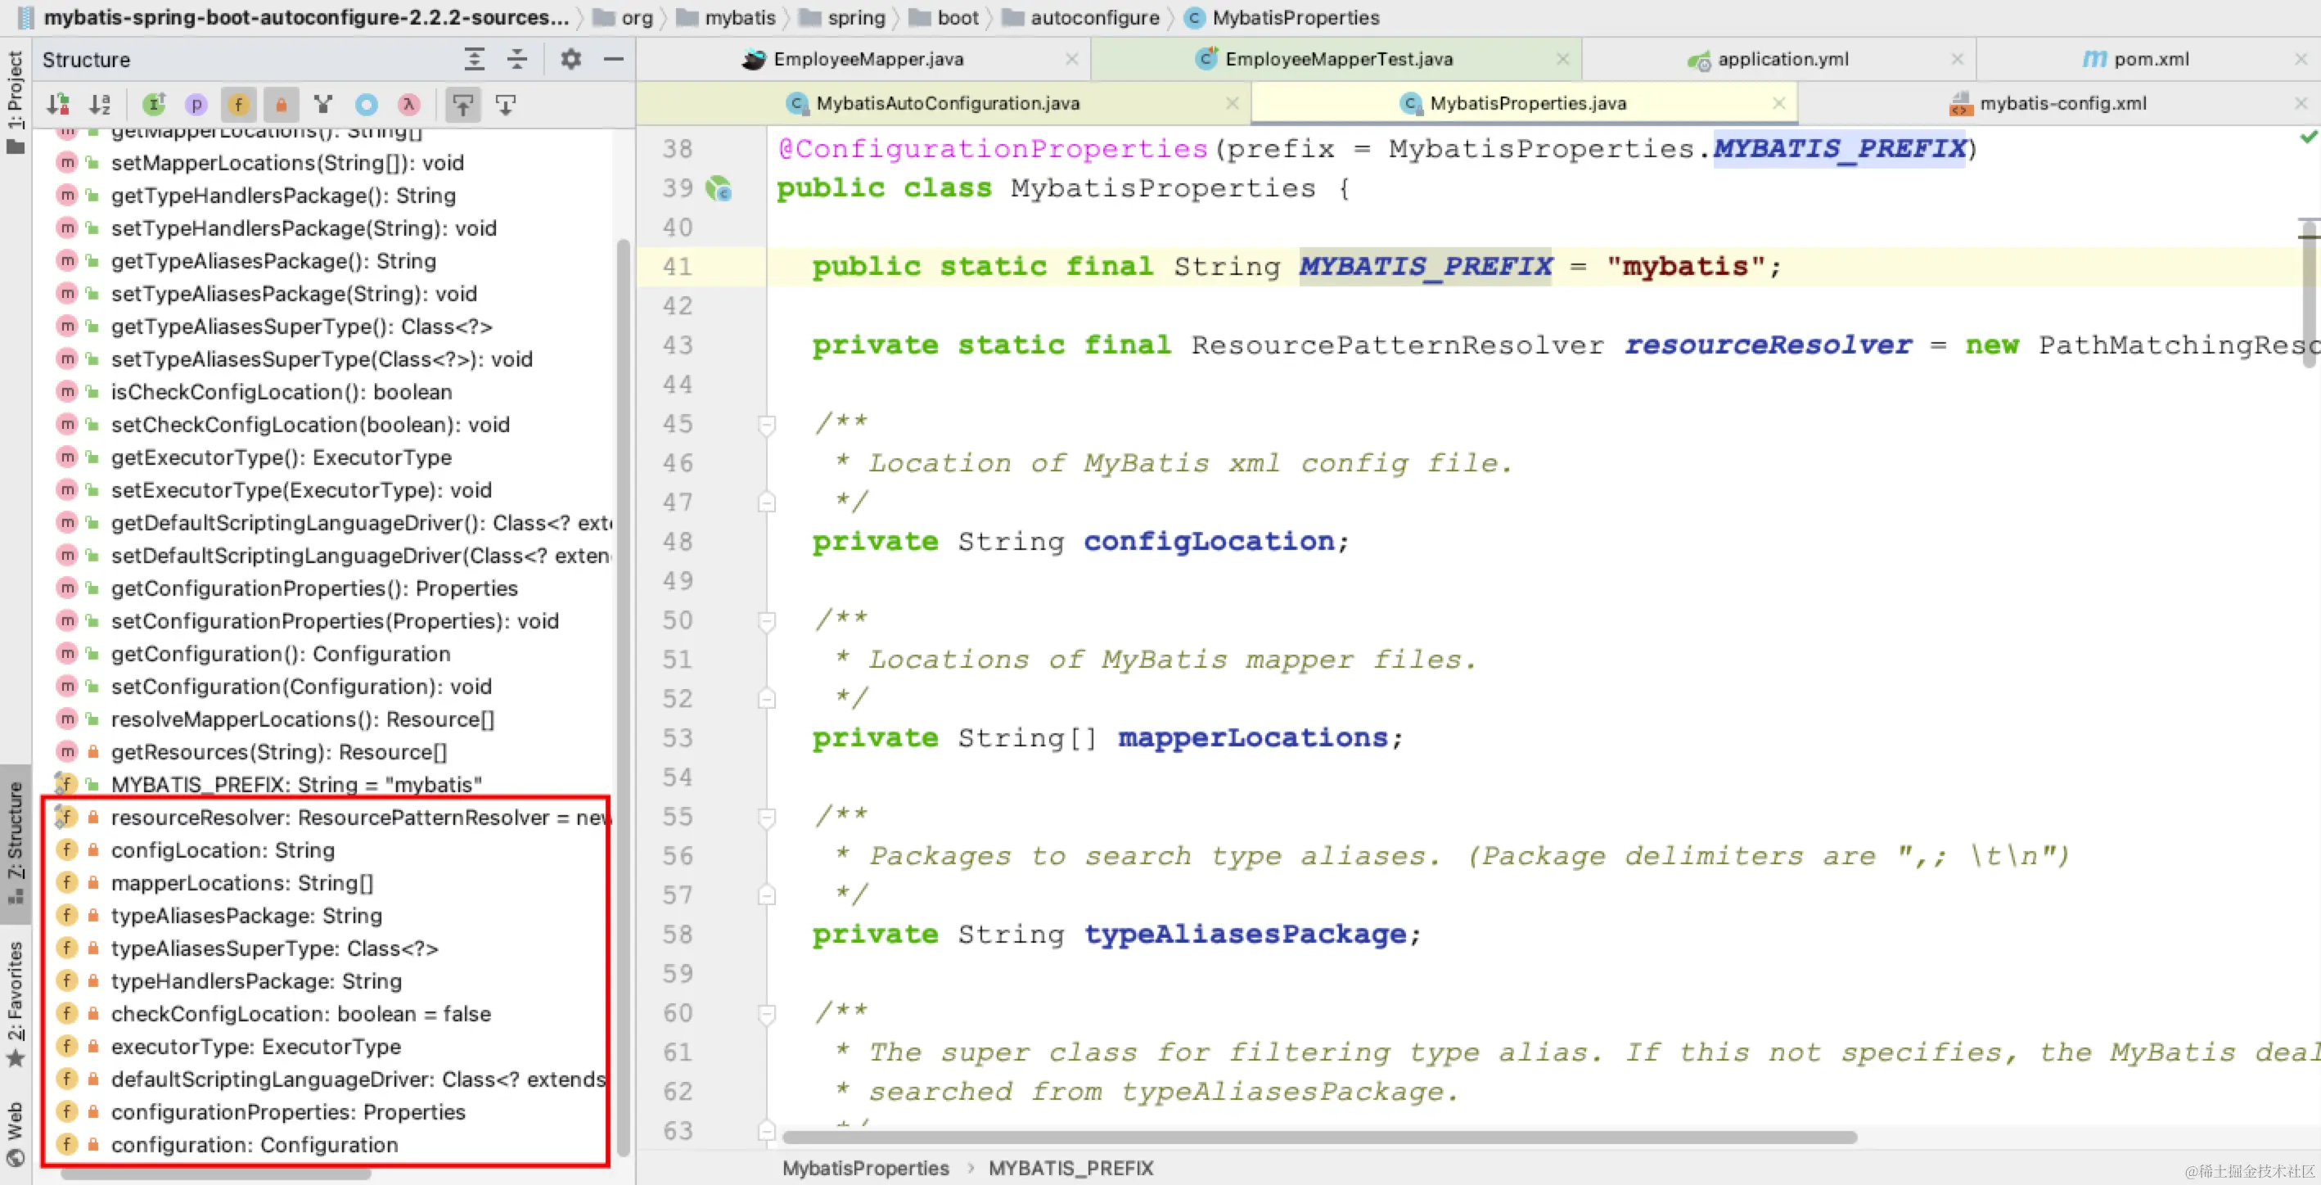
Task: Open the application.yml tab
Action: point(1782,60)
